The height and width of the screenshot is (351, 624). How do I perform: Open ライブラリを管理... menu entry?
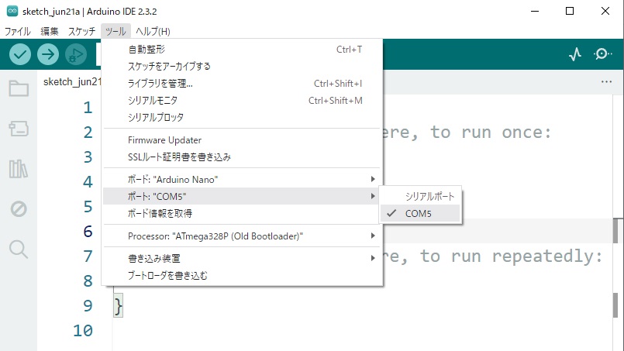tap(242, 83)
